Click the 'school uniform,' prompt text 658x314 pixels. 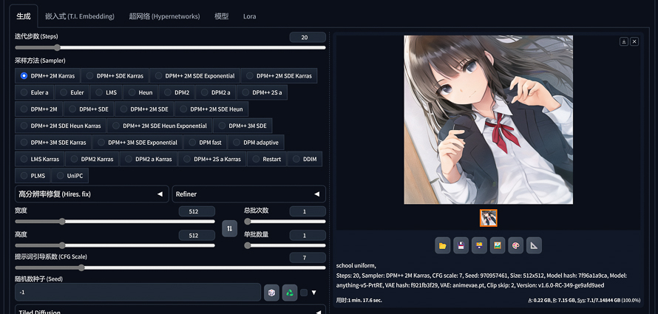pos(356,266)
